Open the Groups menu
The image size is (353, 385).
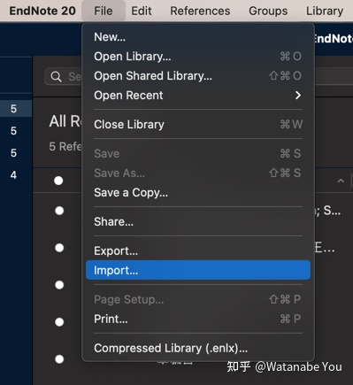pyautogui.click(x=268, y=11)
